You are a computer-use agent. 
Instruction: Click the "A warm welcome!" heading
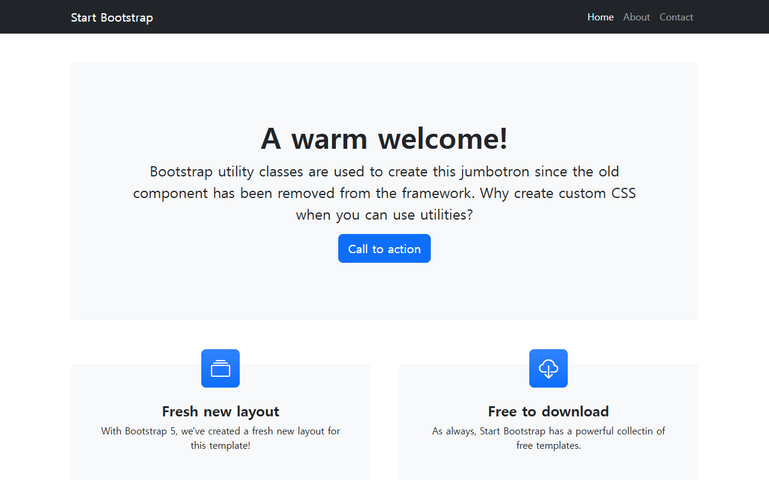(384, 139)
